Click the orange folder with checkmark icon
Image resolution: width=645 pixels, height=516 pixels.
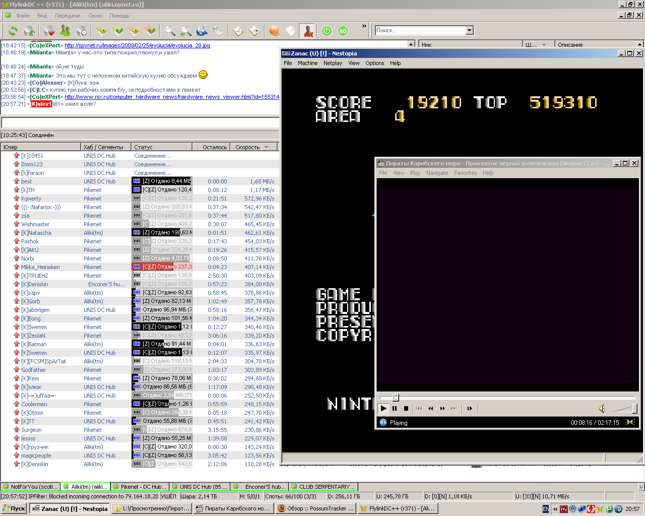[150, 31]
